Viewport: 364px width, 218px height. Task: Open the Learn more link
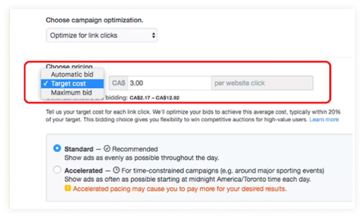tap(324, 119)
